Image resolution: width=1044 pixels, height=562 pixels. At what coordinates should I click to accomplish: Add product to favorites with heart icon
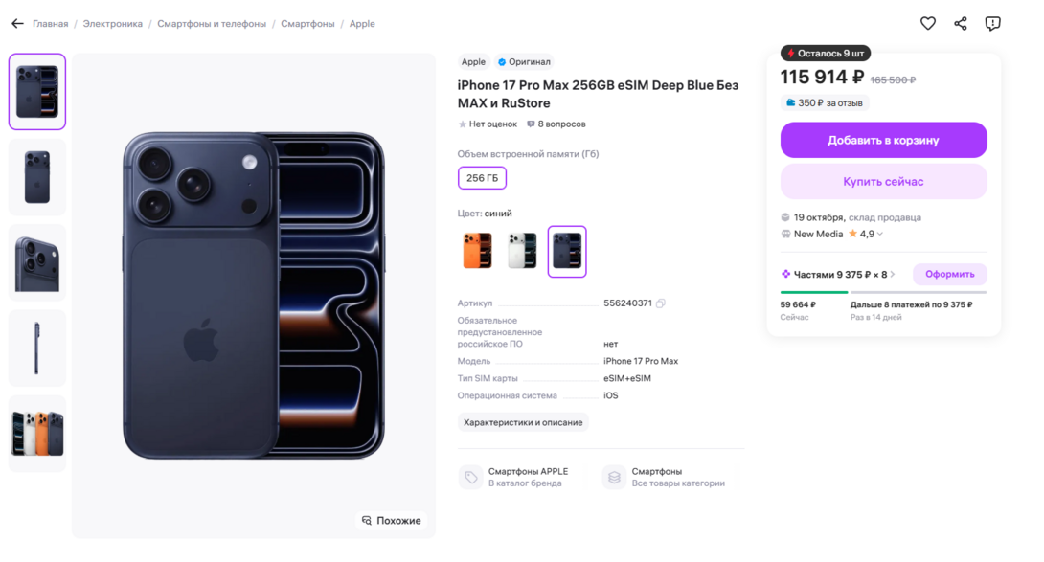[927, 24]
